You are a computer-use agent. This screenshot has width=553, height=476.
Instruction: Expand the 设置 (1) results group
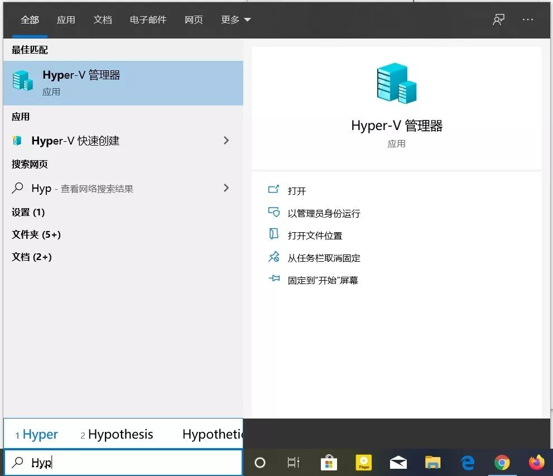[28, 212]
